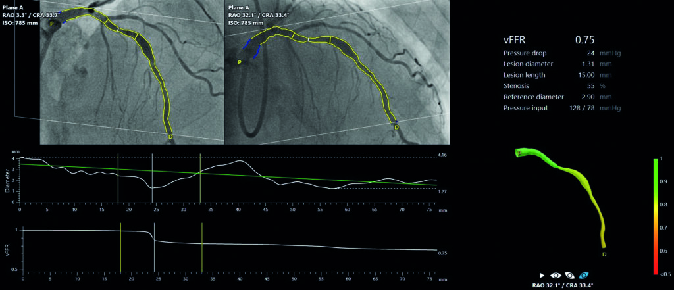This screenshot has width=674, height=290.
Task: Click the D label below 3D vessel model
Action: 604,254
